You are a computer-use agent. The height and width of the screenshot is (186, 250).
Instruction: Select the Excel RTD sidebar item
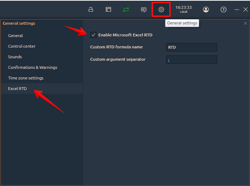coord(18,89)
